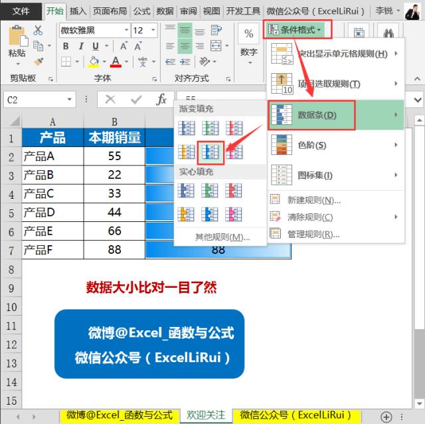The height and width of the screenshot is (424, 425).
Task: Collapse the ribbon with the up chevron
Action: point(417,78)
